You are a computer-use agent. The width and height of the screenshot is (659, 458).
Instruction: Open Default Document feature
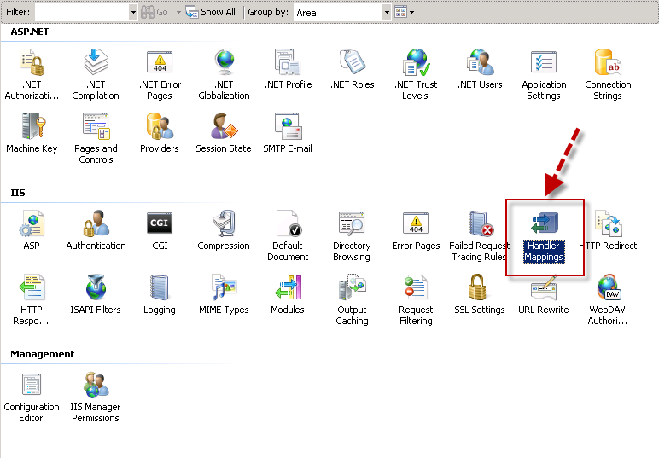(x=288, y=235)
